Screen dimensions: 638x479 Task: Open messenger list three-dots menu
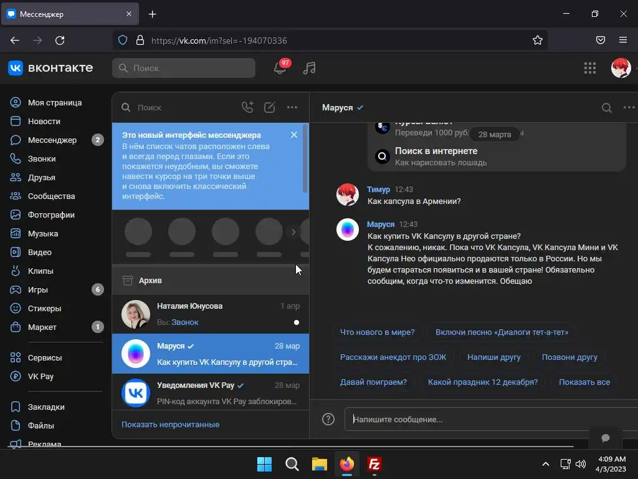pyautogui.click(x=292, y=107)
